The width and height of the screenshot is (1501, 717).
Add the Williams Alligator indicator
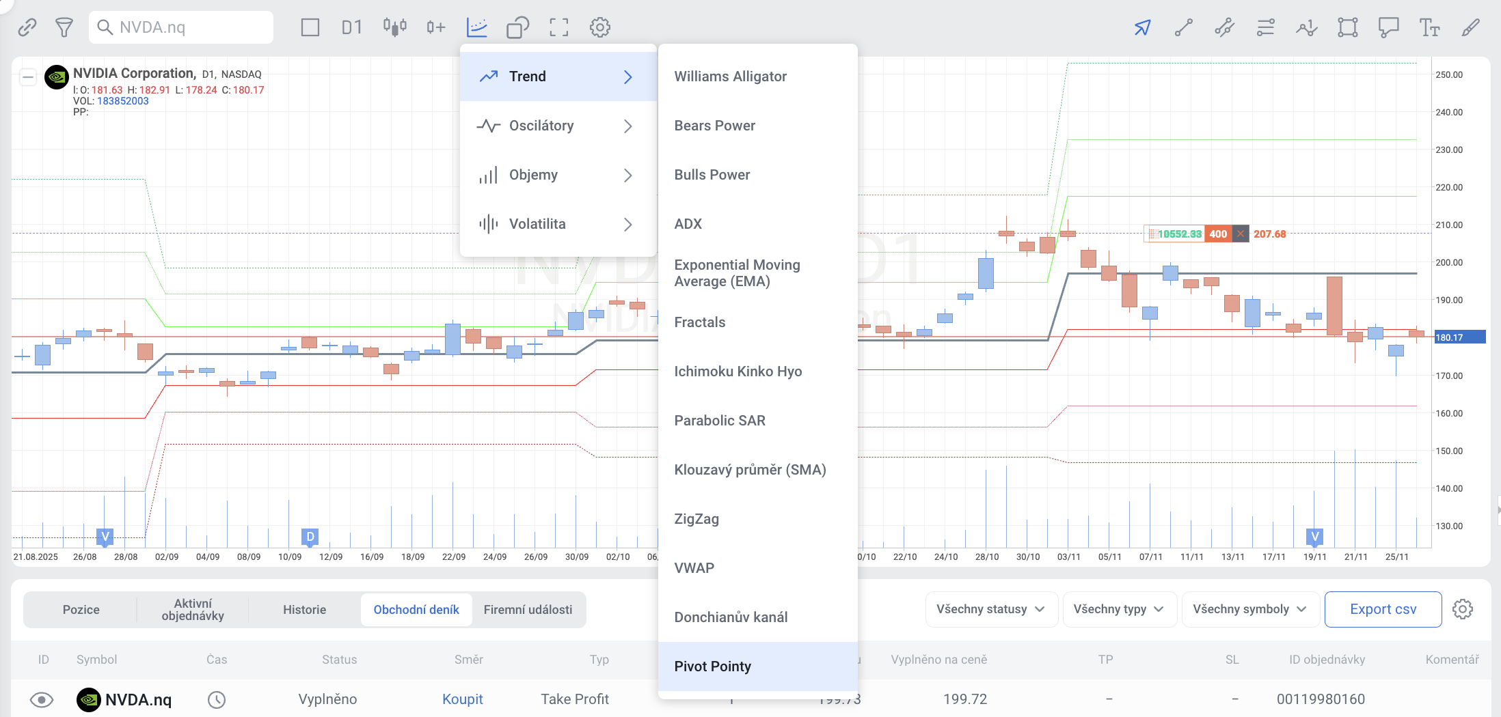pos(757,76)
